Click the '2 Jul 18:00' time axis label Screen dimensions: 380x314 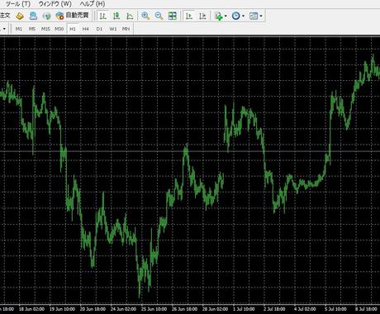click(x=274, y=309)
